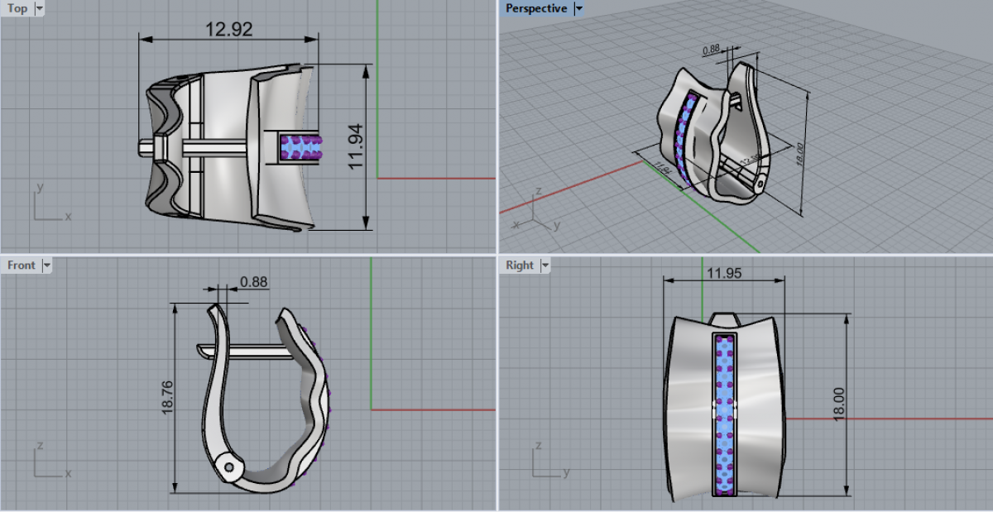Select the blue gem strip in Right view
The height and width of the screenshot is (512, 993).
pos(725,414)
